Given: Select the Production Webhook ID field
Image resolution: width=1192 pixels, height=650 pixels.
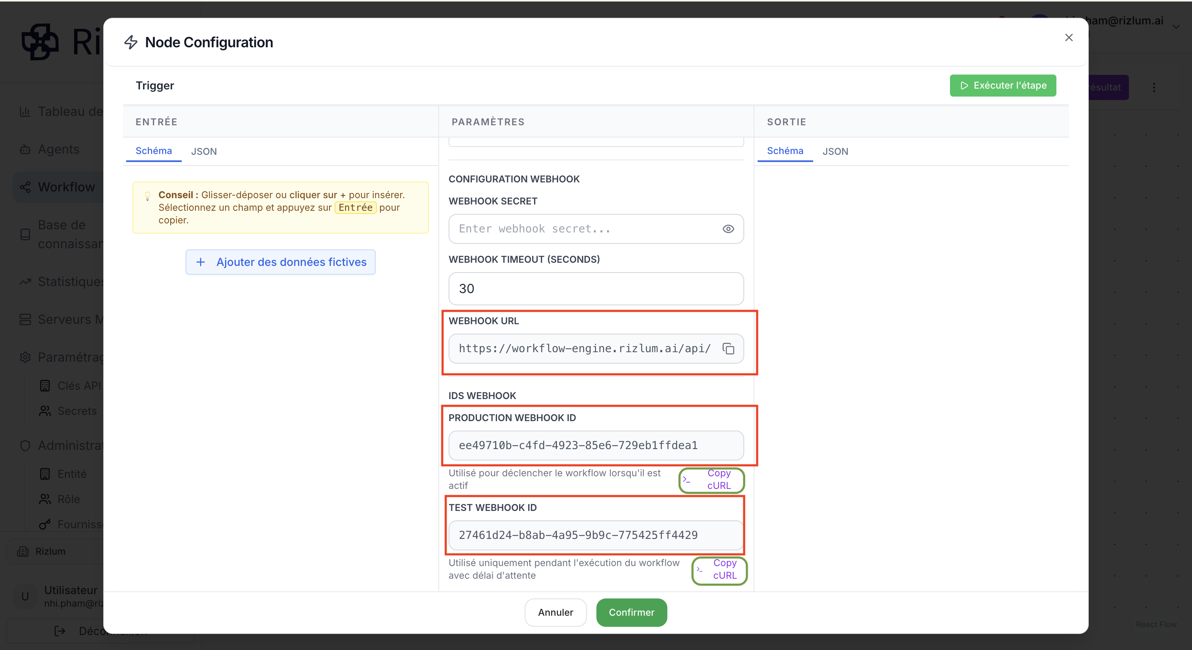Looking at the screenshot, I should click(596, 445).
